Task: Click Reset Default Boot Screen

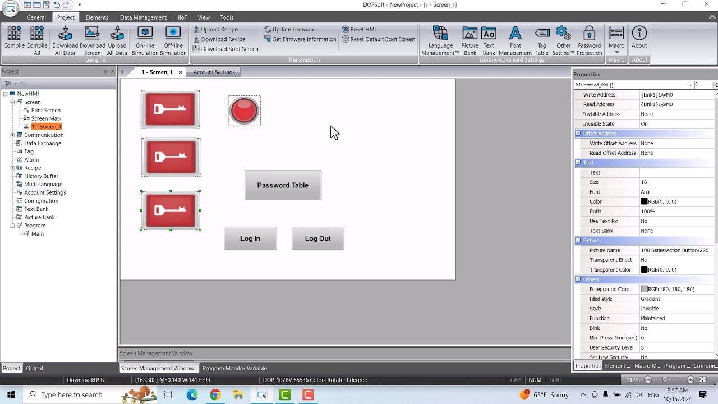Action: click(379, 39)
